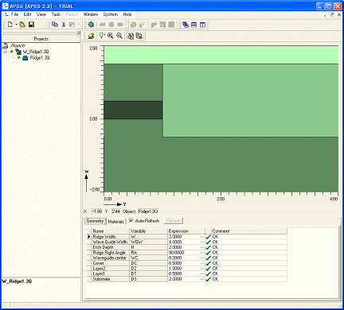
Task: Click the export picture icon in view toolbar
Action: (x=91, y=36)
